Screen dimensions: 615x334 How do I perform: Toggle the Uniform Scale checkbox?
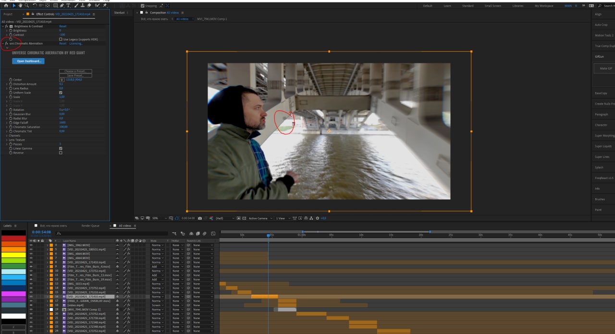pyautogui.click(x=61, y=93)
